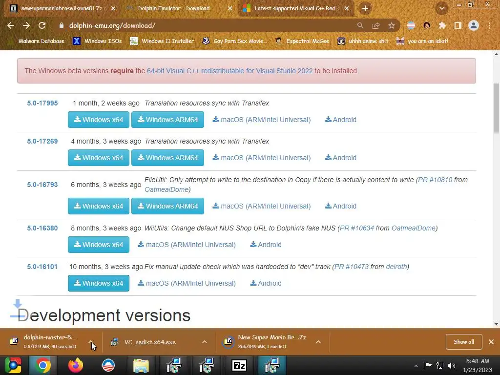Share this page via share icon
Screen dimensions: 500x375
click(376, 25)
